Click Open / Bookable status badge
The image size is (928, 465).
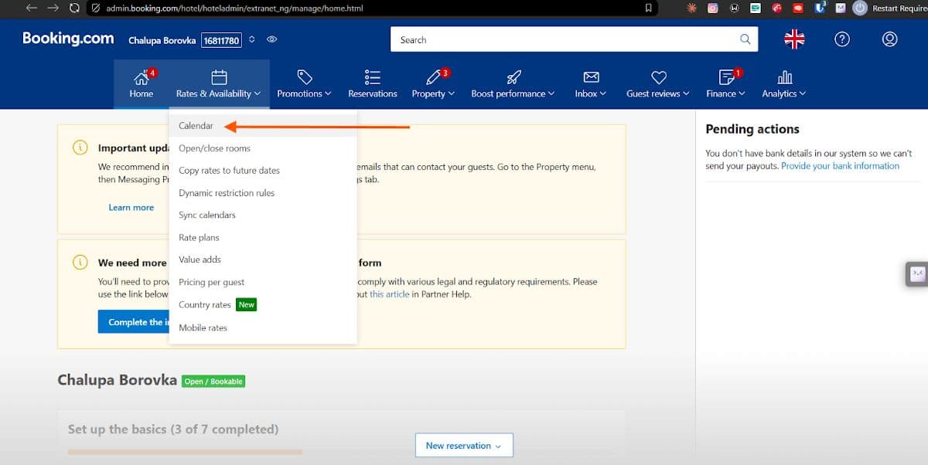click(x=213, y=382)
